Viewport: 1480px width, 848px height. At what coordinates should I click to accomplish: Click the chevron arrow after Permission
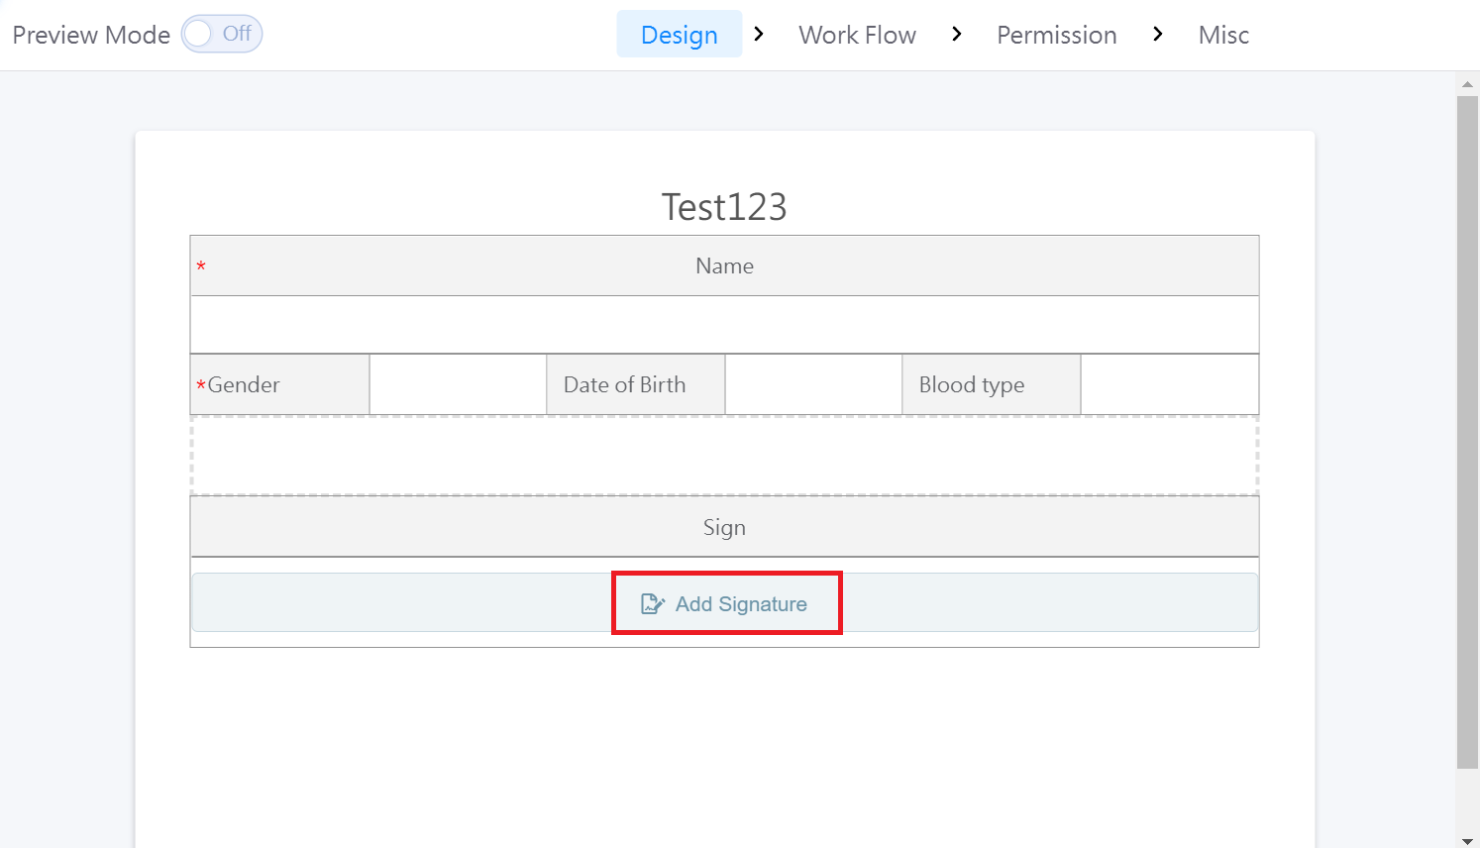click(1157, 35)
